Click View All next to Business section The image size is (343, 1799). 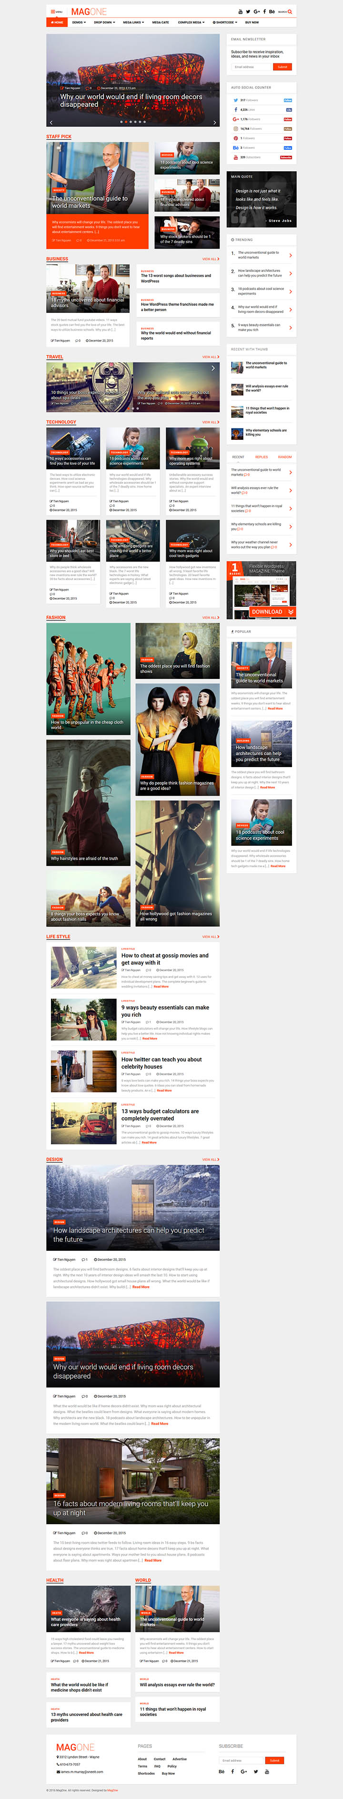(x=211, y=259)
